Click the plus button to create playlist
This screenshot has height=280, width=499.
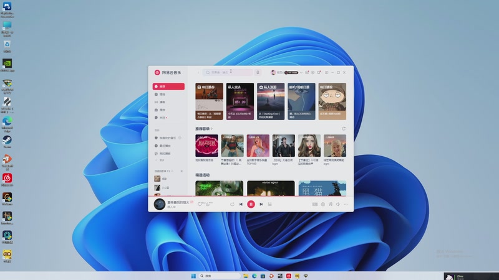pos(182,171)
